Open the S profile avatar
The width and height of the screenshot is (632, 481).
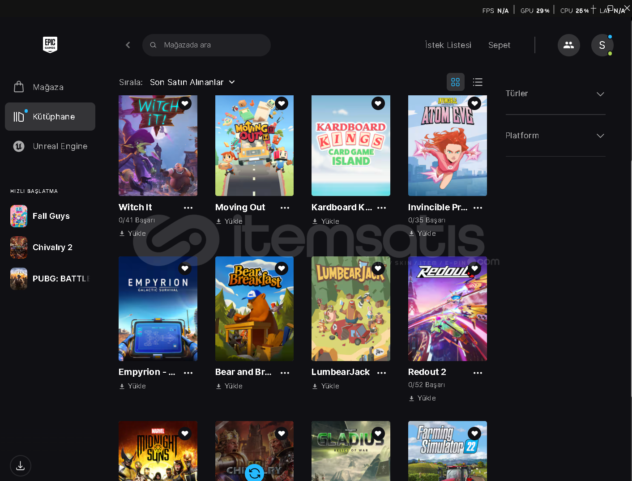click(x=602, y=45)
